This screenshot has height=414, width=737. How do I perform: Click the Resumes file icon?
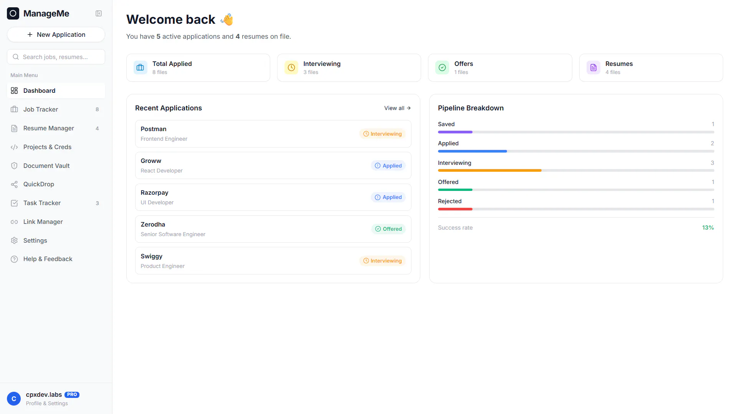pyautogui.click(x=593, y=67)
